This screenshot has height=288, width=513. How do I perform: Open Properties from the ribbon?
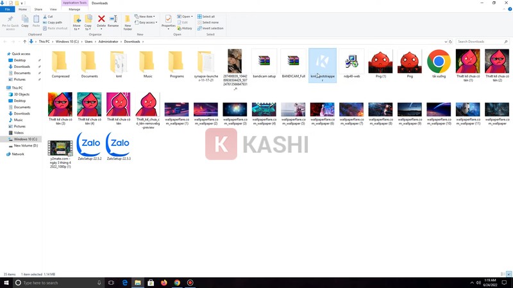pos(169,22)
